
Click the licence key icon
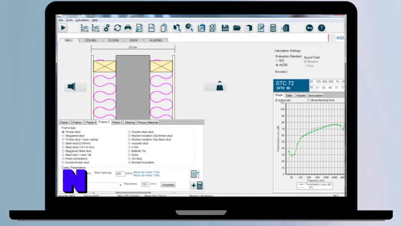point(309,28)
